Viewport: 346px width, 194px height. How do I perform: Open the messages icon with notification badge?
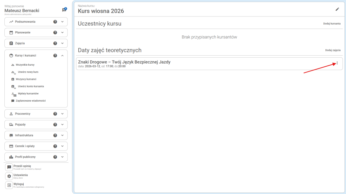pos(64,10)
